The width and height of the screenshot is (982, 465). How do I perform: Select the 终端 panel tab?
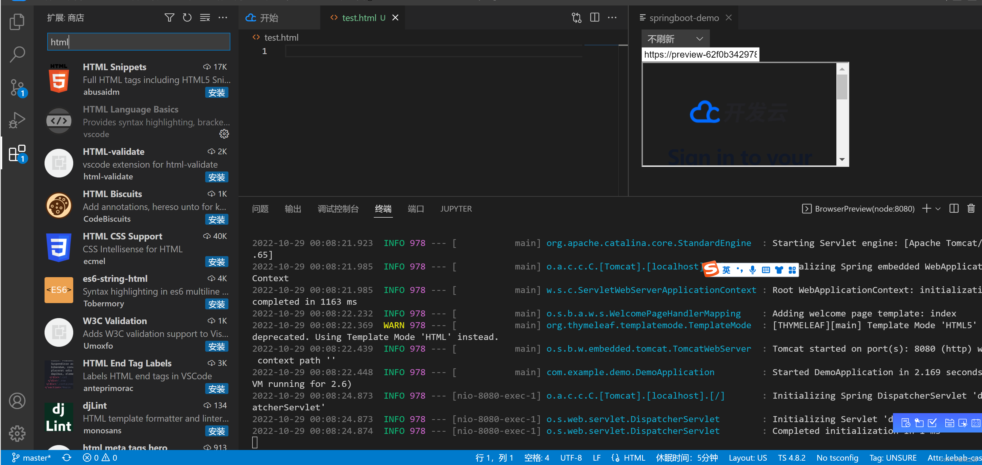[x=383, y=209]
